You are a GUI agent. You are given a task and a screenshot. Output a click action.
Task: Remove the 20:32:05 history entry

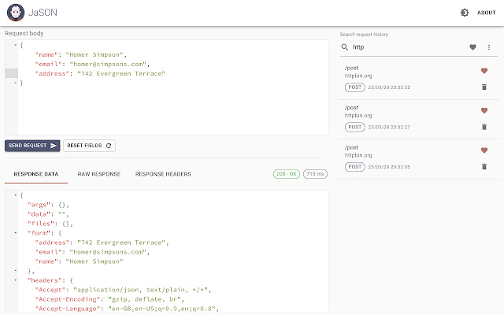(484, 165)
